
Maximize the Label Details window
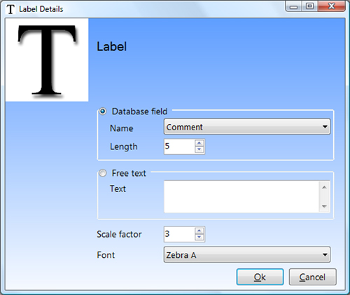click(x=309, y=6)
